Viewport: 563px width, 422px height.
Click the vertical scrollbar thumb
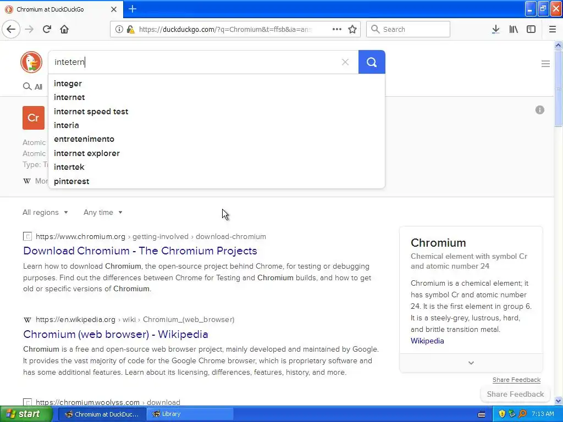click(x=559, y=88)
